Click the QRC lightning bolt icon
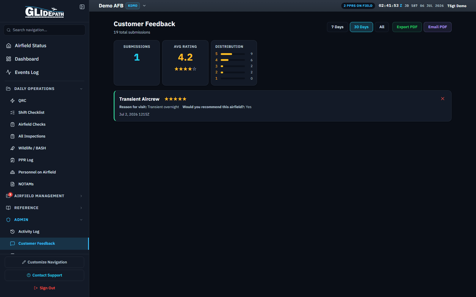Screen dimensions: 476x297 coord(12,101)
